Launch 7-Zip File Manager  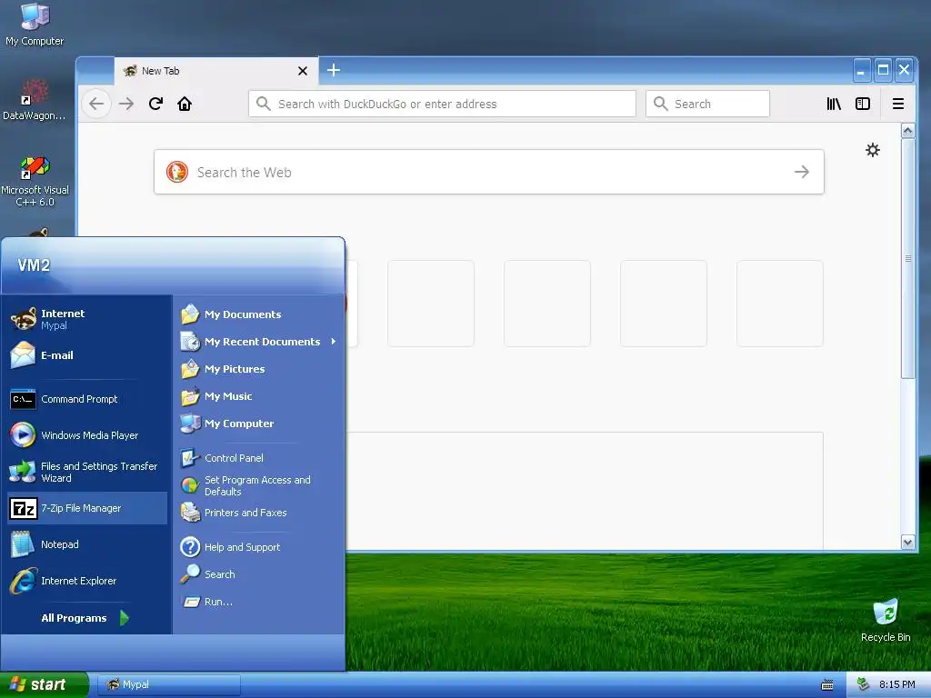[x=86, y=508]
